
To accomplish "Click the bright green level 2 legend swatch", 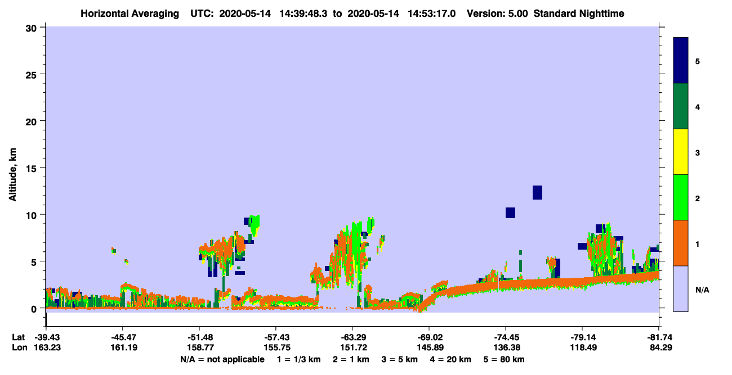I will (681, 197).
